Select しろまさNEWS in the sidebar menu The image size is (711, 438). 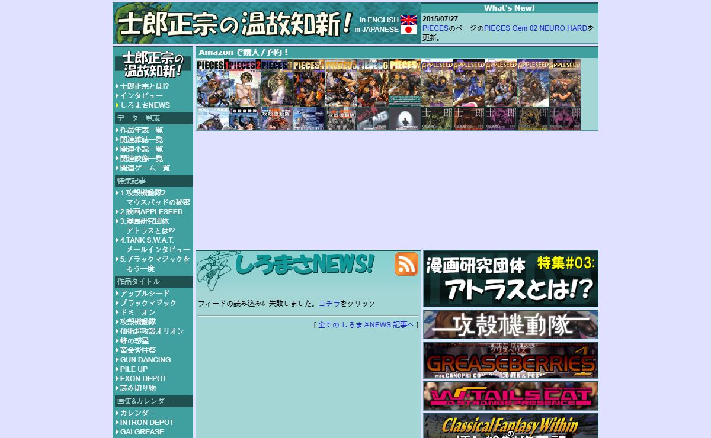pyautogui.click(x=145, y=105)
